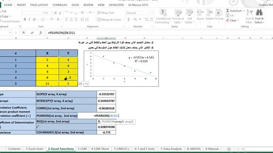Switch to the DATA ribbon tab
The height and width of the screenshot is (153, 273).
[75, 5]
